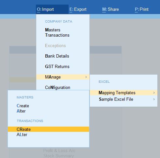The width and height of the screenshot is (160, 158).
Task: Open CoNfiguration in Import menu
Action: pyautogui.click(x=57, y=87)
